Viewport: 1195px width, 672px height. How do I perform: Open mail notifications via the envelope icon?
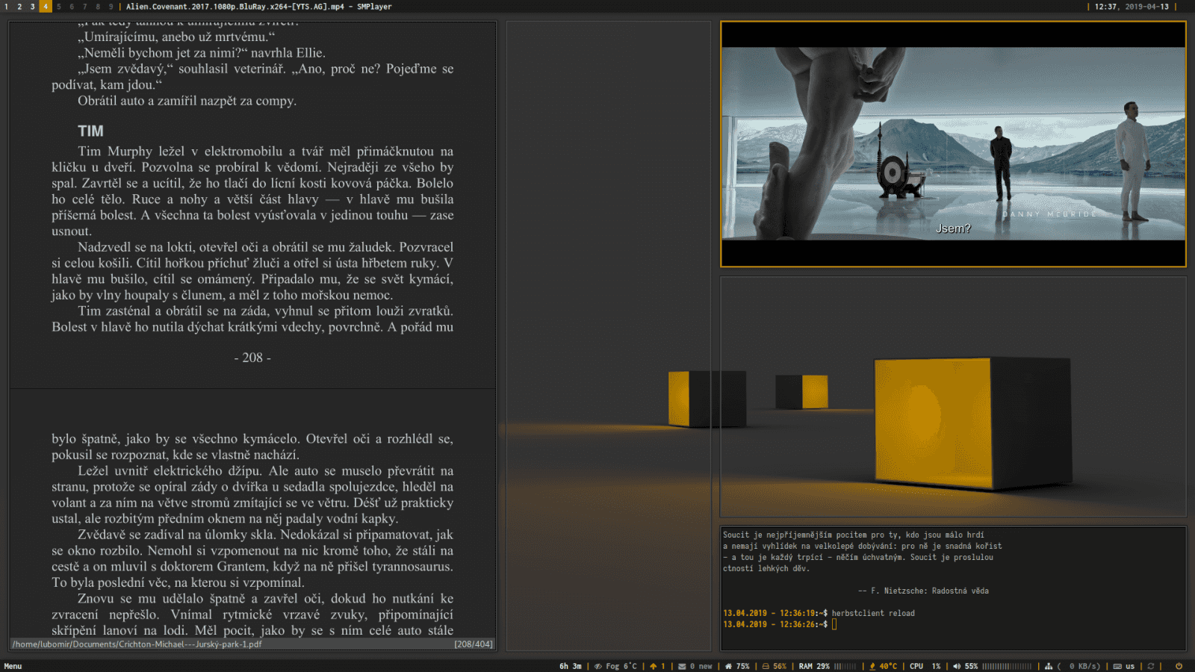pyautogui.click(x=682, y=665)
